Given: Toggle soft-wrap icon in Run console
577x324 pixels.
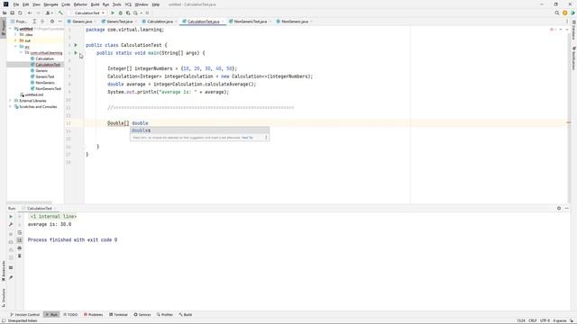Looking at the screenshot, I should (x=20, y=232).
